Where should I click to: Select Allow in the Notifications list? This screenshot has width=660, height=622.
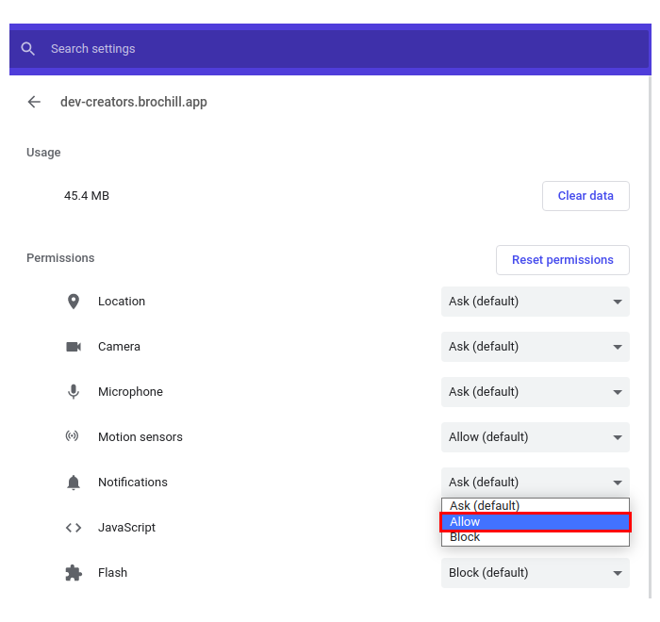(535, 522)
